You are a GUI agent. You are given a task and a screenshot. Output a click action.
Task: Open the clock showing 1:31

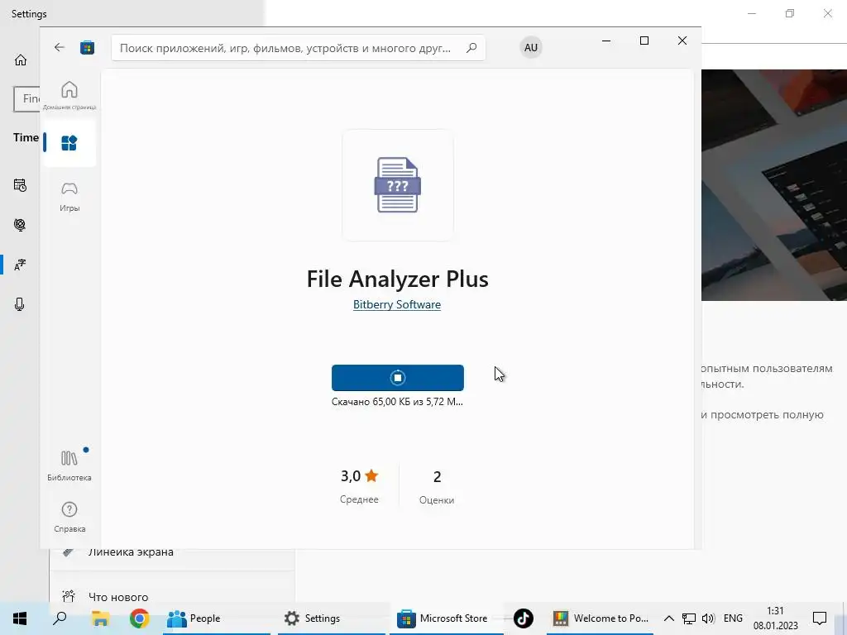pos(775,618)
